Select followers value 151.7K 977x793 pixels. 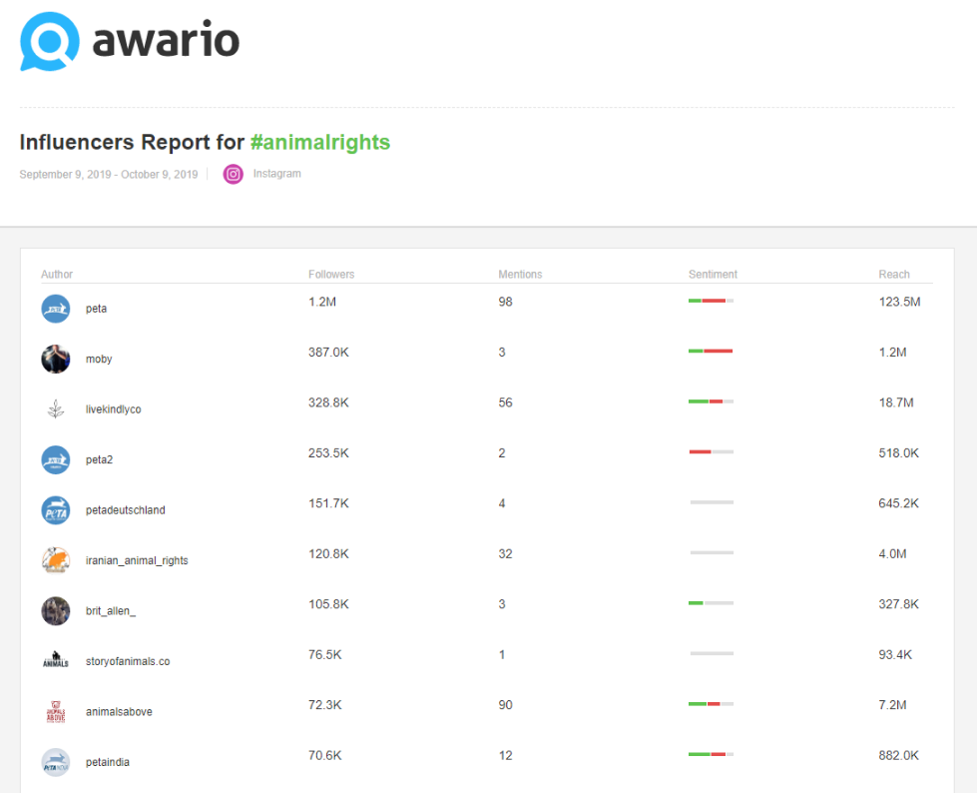tap(328, 503)
